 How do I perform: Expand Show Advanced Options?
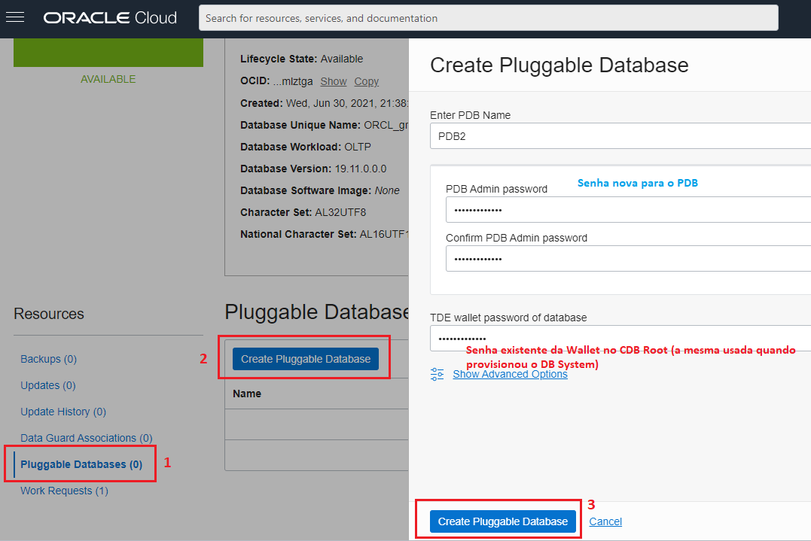[x=510, y=374]
